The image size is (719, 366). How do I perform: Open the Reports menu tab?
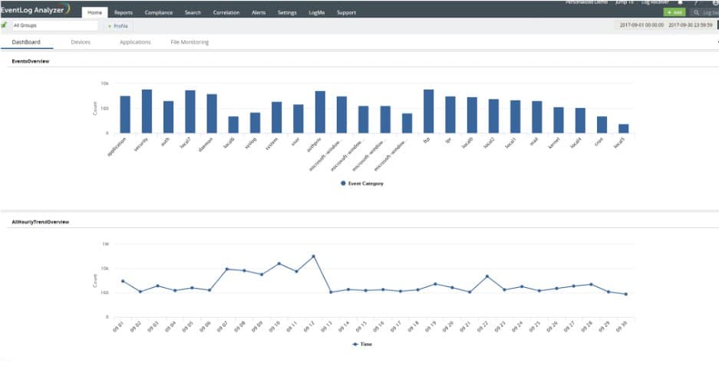click(x=124, y=13)
